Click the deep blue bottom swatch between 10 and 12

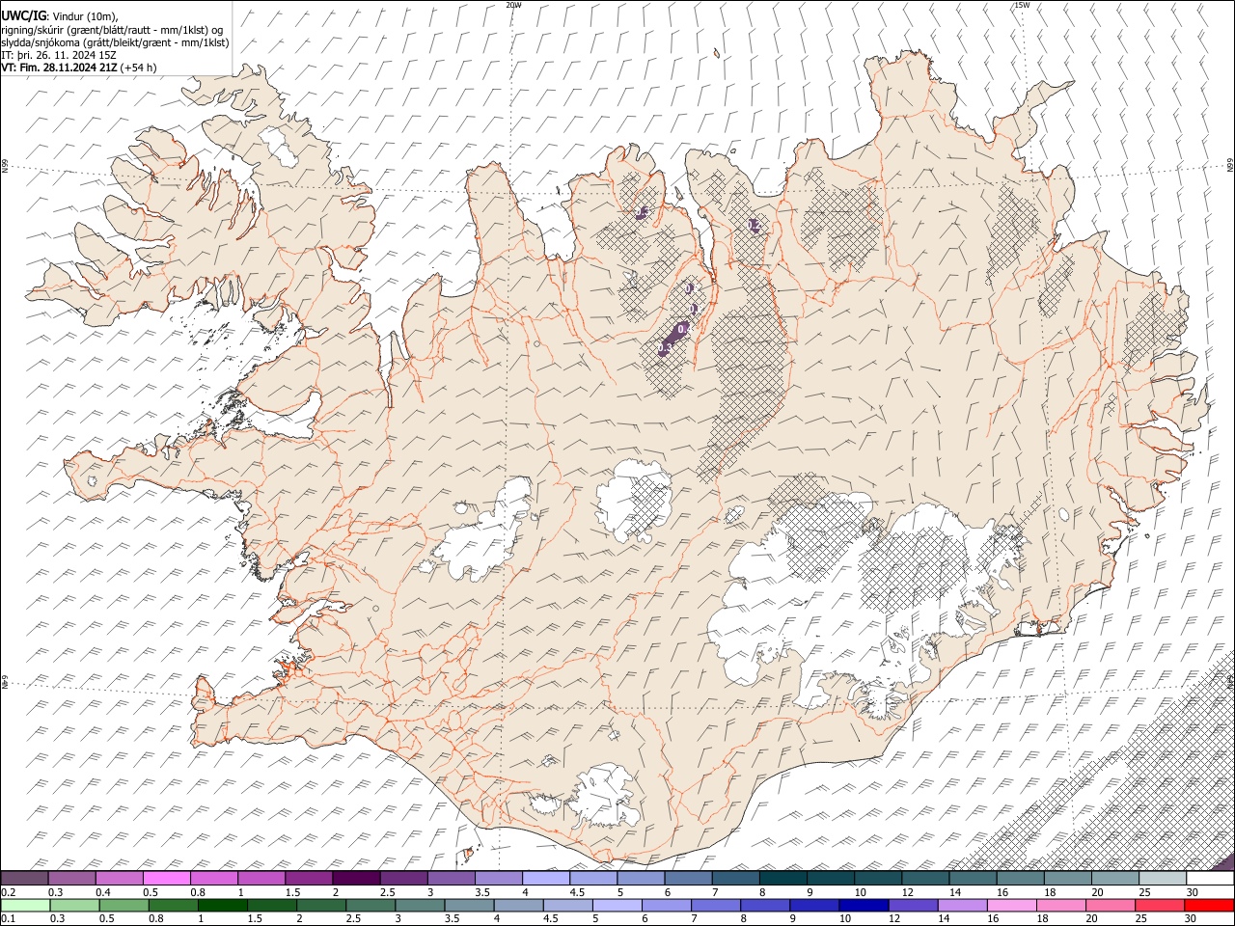(864, 905)
